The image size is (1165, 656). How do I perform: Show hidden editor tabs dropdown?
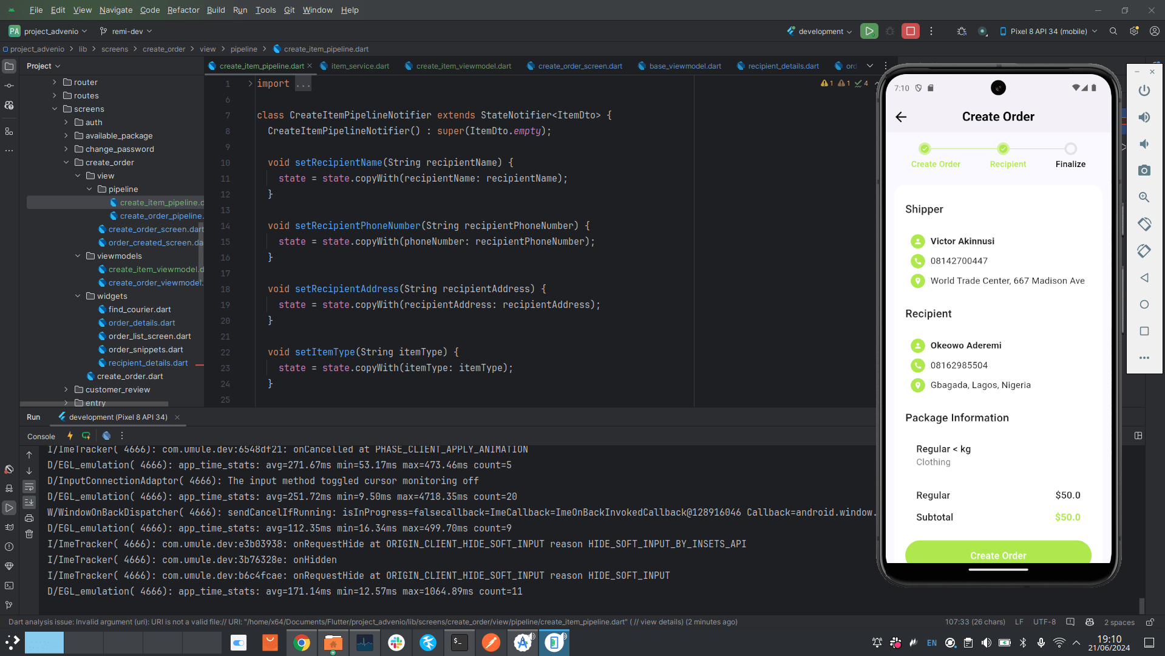[870, 66]
